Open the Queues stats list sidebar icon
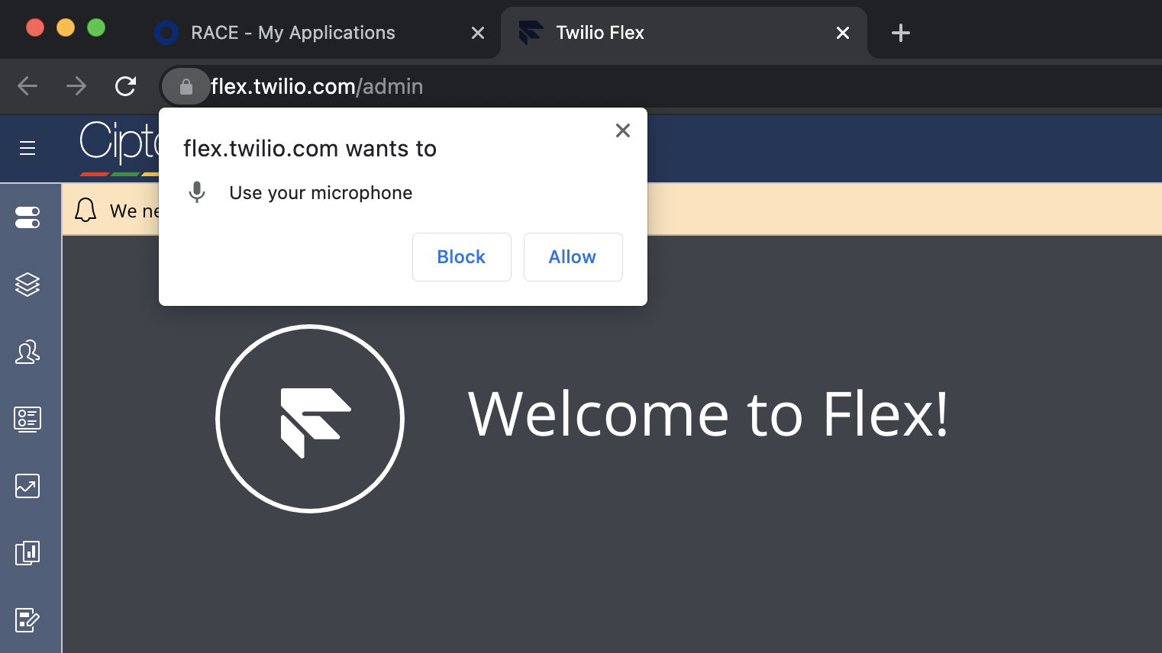The width and height of the screenshot is (1162, 653). click(27, 419)
